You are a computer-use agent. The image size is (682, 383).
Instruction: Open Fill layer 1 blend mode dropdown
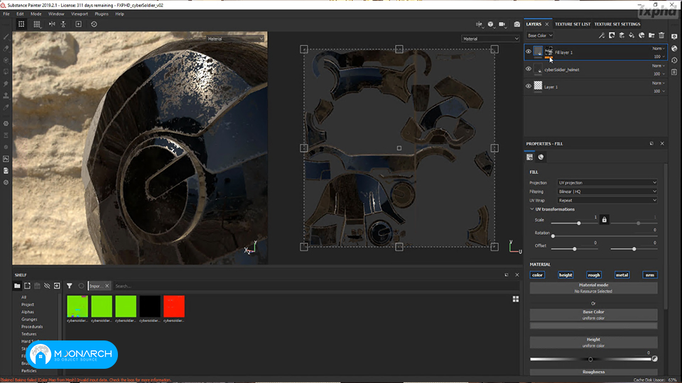point(659,49)
